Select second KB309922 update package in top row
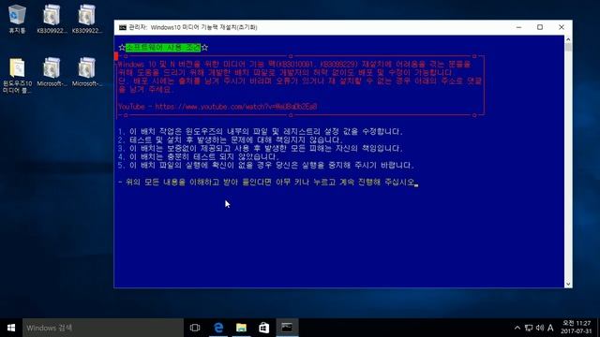Image resolution: width=600 pixels, height=337 pixels. [x=87, y=19]
